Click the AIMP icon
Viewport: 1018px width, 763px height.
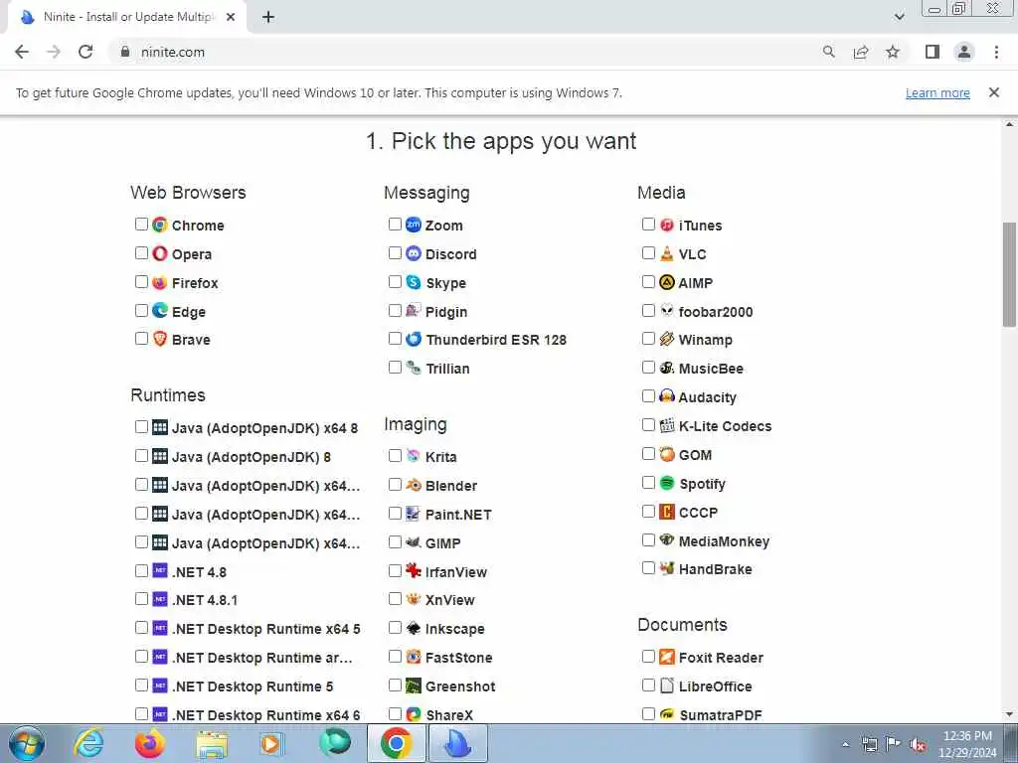coord(667,282)
